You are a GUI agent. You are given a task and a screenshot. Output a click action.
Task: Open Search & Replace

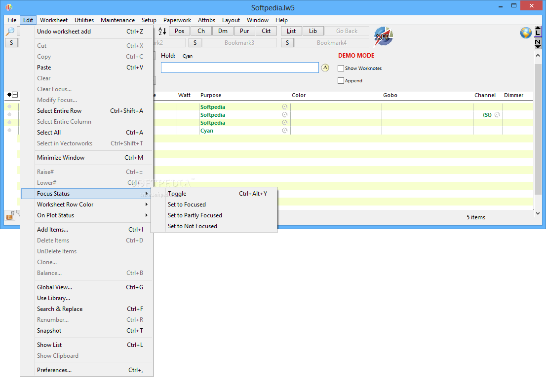tap(87, 309)
